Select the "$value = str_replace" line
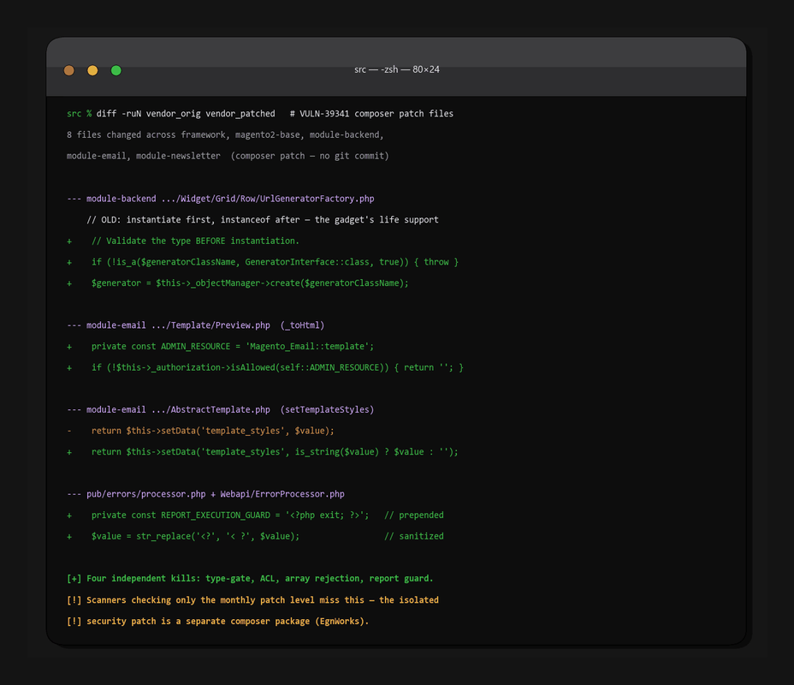794x685 pixels. click(x=183, y=537)
